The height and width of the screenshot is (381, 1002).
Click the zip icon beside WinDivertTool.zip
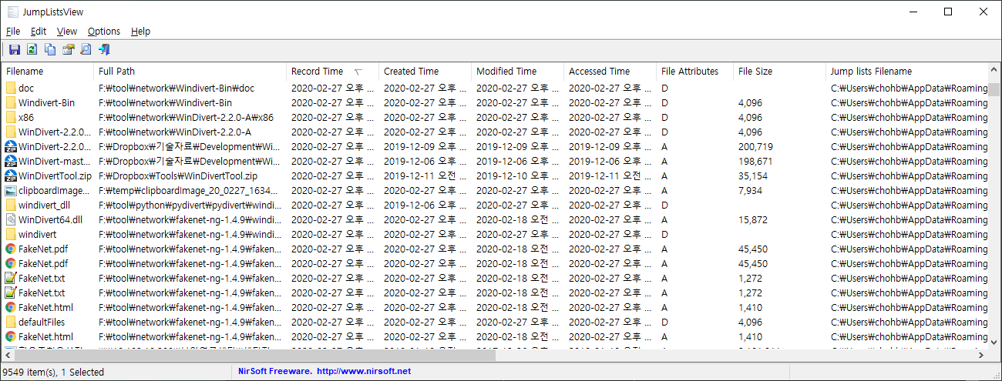coord(11,176)
